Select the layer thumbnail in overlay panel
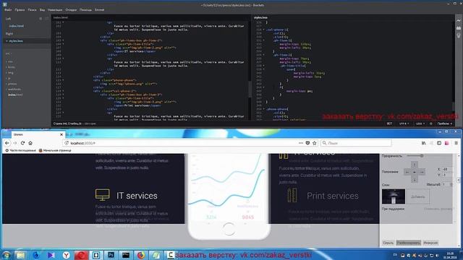The height and width of the screenshot is (260, 463). pyautogui.click(x=394, y=196)
